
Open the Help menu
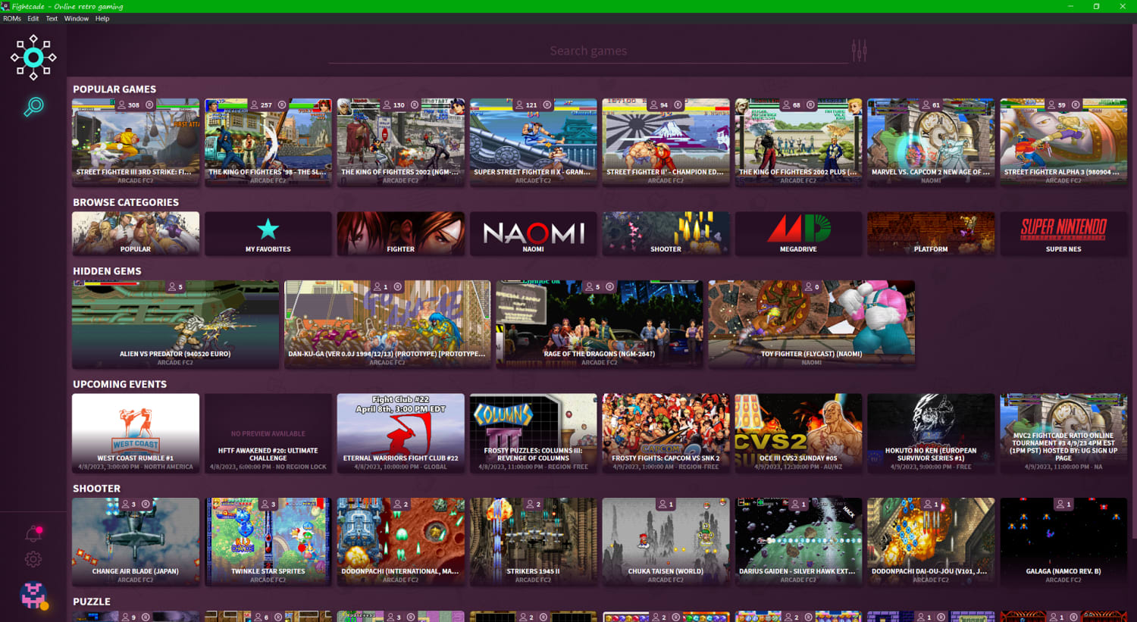(102, 18)
